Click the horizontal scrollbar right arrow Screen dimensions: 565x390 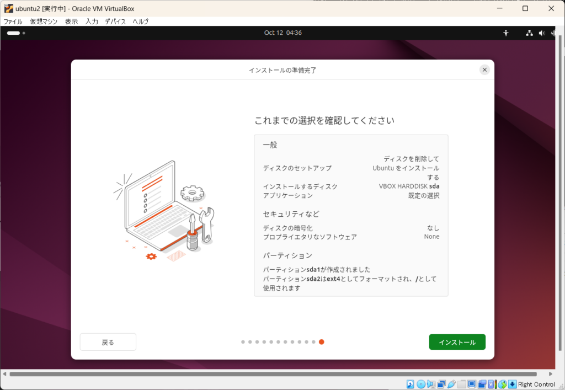tap(550, 374)
